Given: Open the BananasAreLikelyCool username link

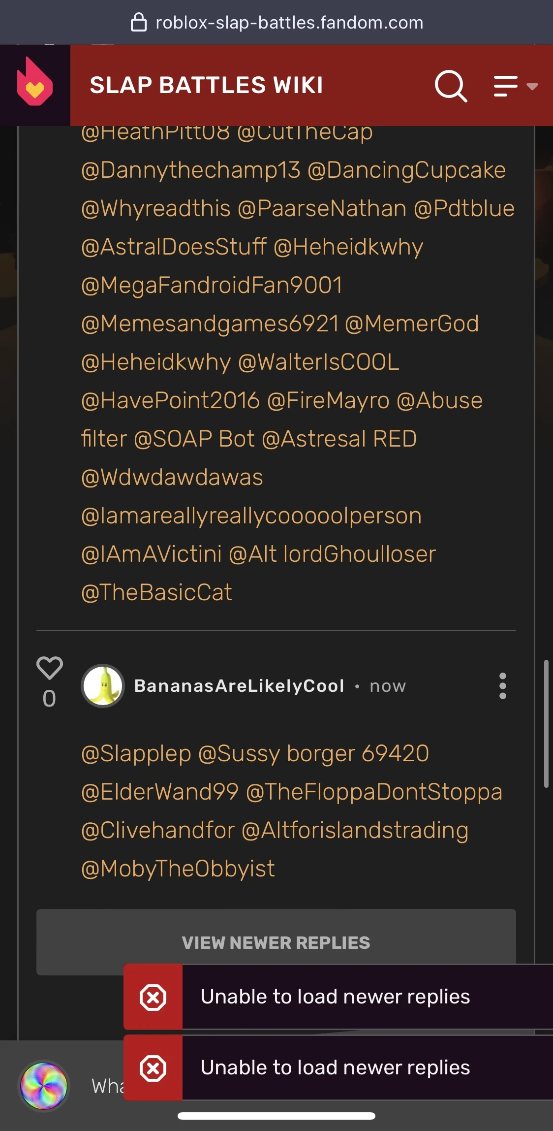Looking at the screenshot, I should [x=239, y=686].
